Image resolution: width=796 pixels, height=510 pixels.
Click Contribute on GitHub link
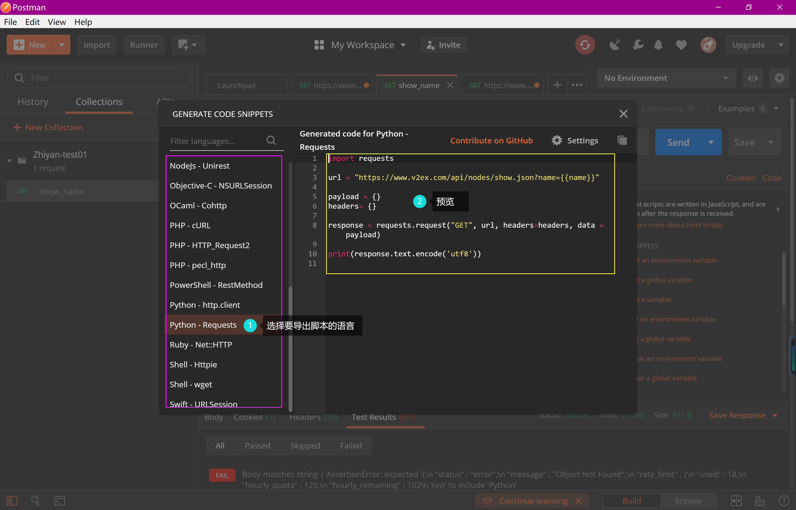click(491, 140)
